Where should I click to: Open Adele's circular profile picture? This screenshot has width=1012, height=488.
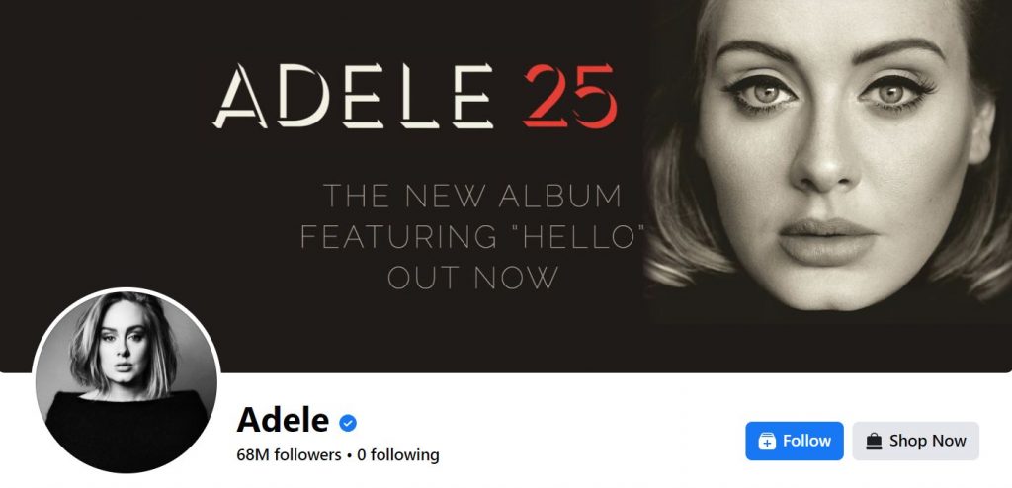click(126, 381)
